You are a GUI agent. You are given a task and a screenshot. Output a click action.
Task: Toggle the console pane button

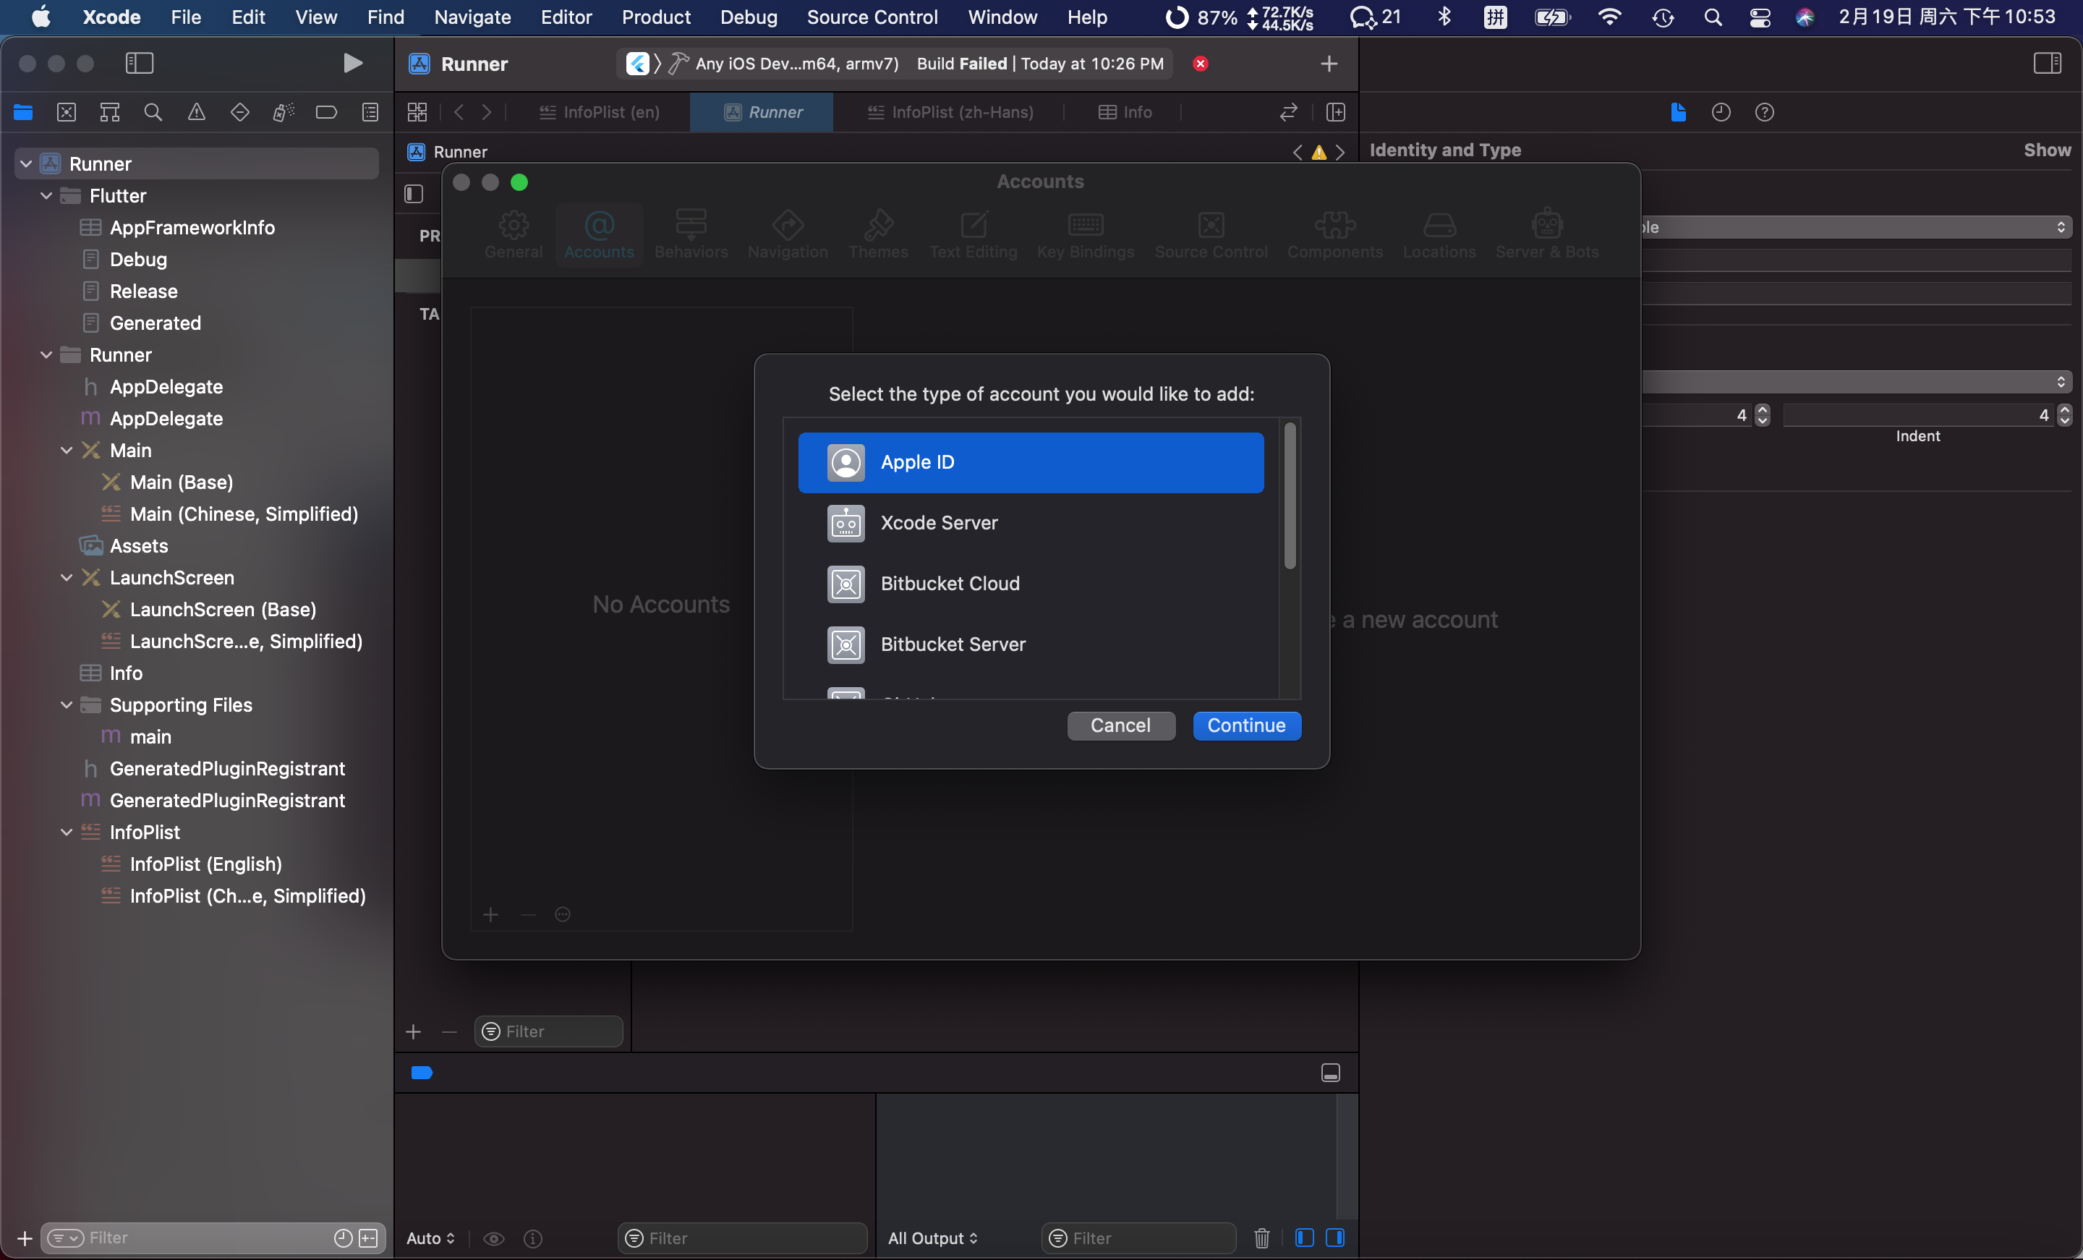[x=1336, y=1238]
